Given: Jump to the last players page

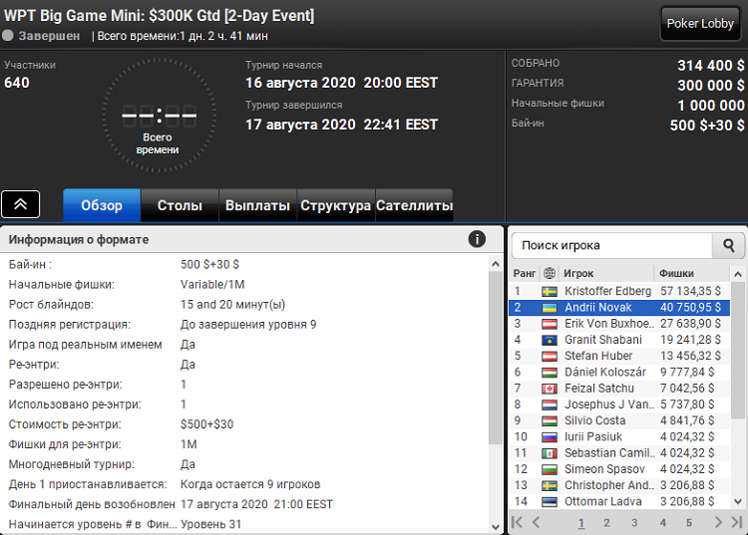Looking at the screenshot, I should 737,522.
